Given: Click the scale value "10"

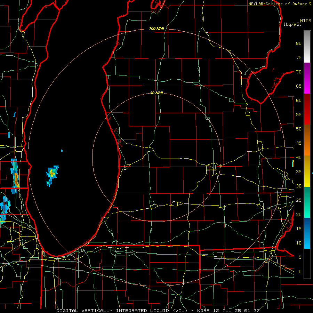Looking at the screenshot, I should (299, 243).
